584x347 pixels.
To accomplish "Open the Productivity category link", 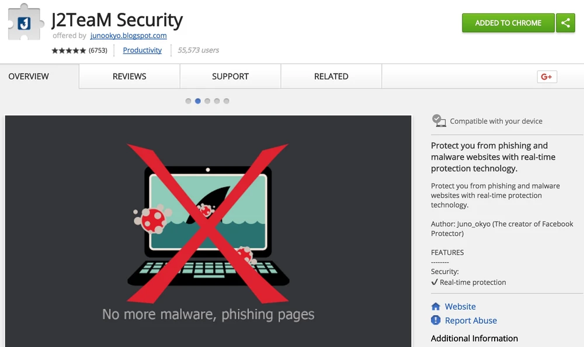I will (142, 50).
